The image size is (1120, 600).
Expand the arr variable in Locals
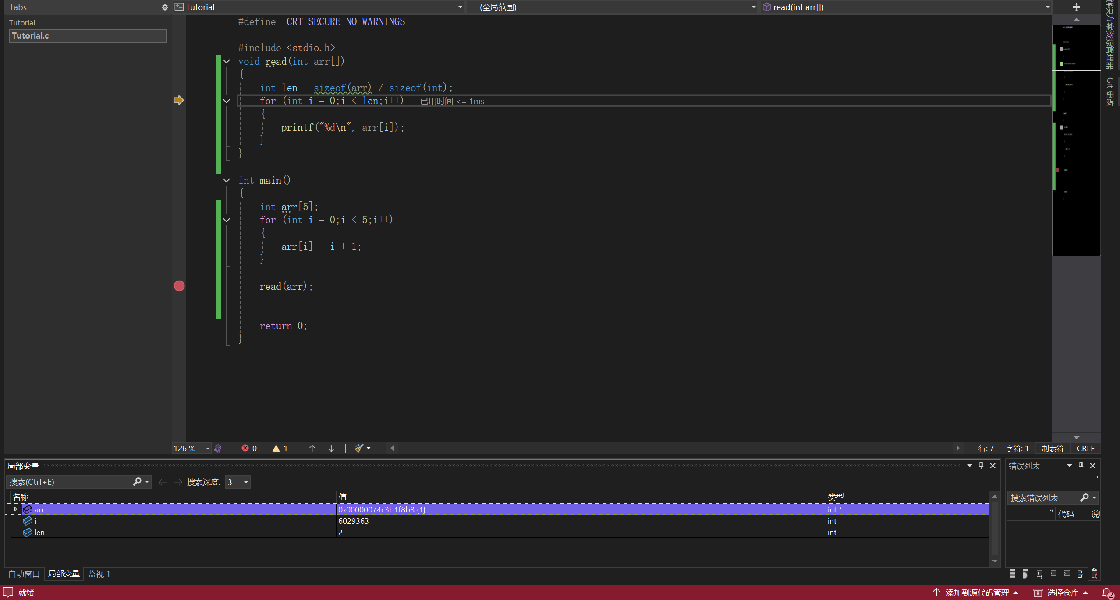pyautogui.click(x=16, y=509)
